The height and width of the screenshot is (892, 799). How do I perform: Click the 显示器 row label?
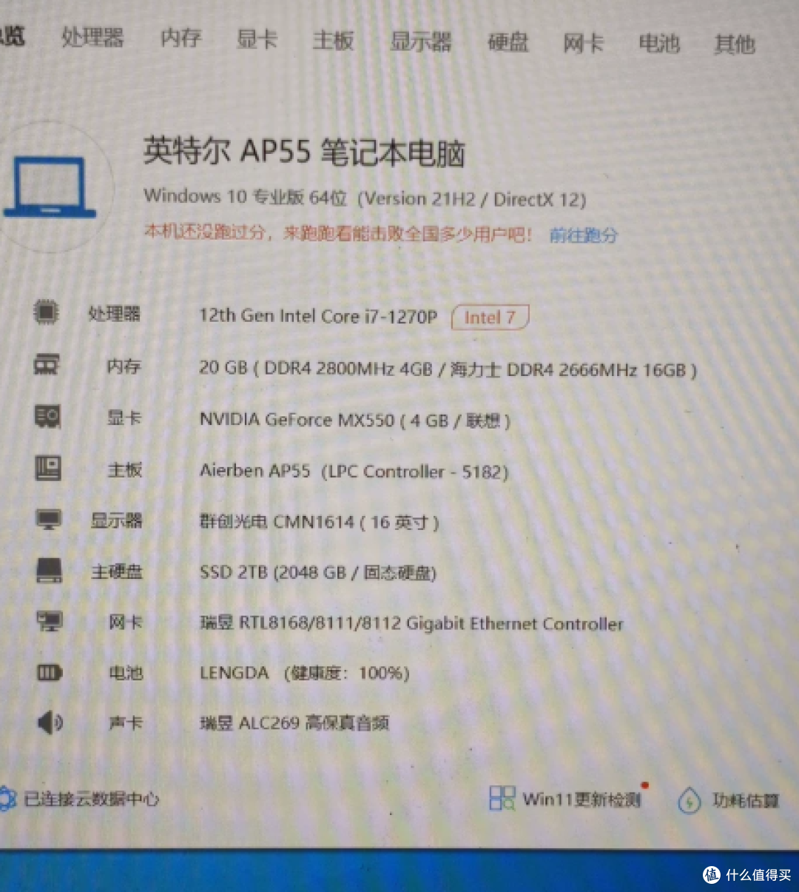tap(116, 520)
